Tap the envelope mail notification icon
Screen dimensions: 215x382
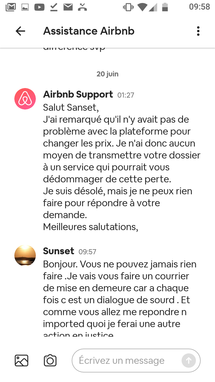tap(68, 7)
